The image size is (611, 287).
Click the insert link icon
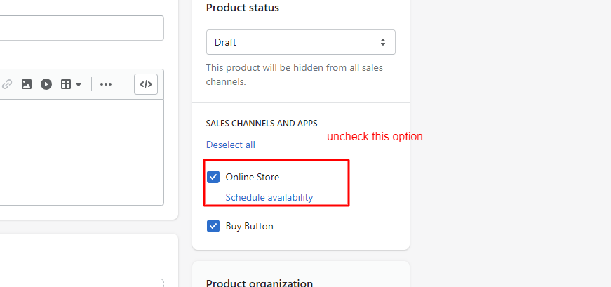[x=7, y=84]
